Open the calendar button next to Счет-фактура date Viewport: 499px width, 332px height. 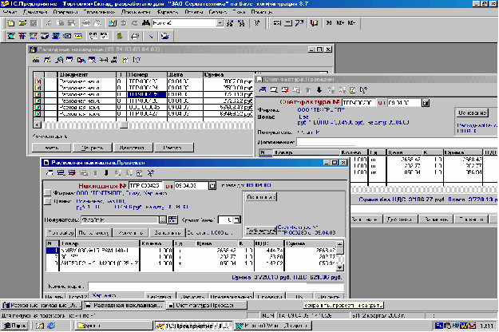(x=426, y=103)
